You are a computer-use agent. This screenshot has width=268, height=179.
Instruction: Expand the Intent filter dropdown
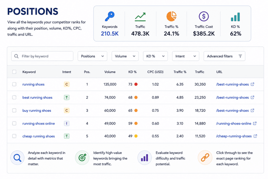pos(186,56)
